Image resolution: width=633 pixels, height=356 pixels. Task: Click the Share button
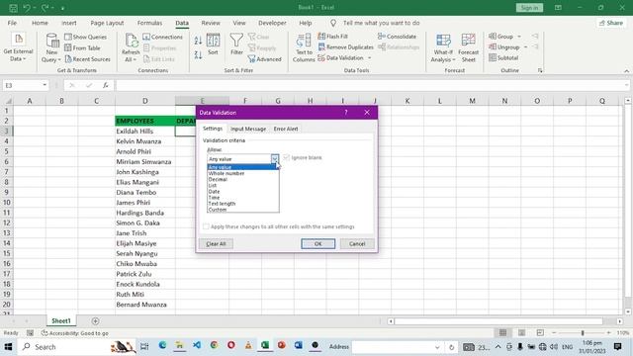coord(611,23)
